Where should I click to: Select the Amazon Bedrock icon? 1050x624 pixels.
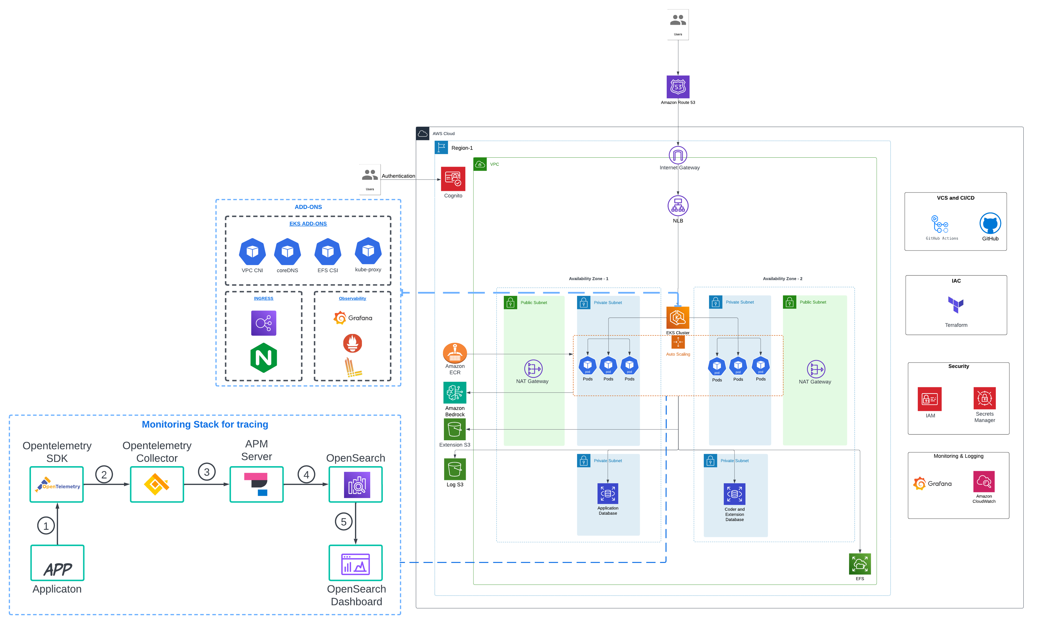coord(454,393)
